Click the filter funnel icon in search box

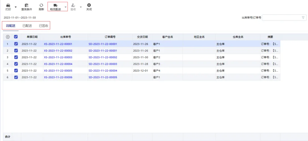(x=303, y=18)
